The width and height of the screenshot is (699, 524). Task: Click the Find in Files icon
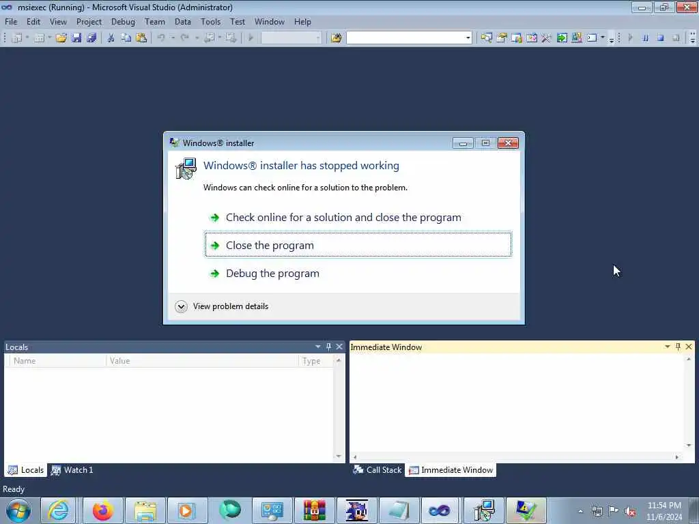[337, 38]
